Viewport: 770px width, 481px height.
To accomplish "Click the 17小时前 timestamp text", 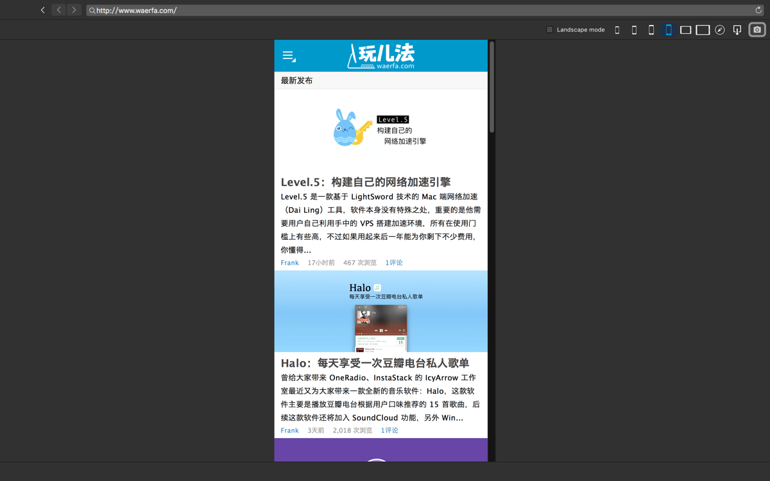I will (321, 263).
